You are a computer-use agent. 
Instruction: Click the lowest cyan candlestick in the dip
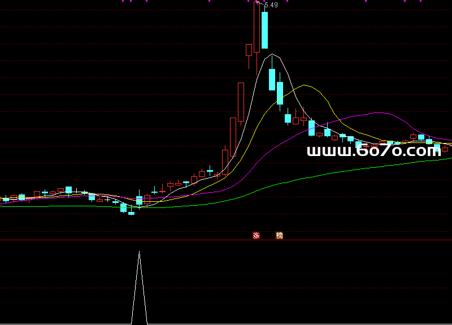coord(132,212)
